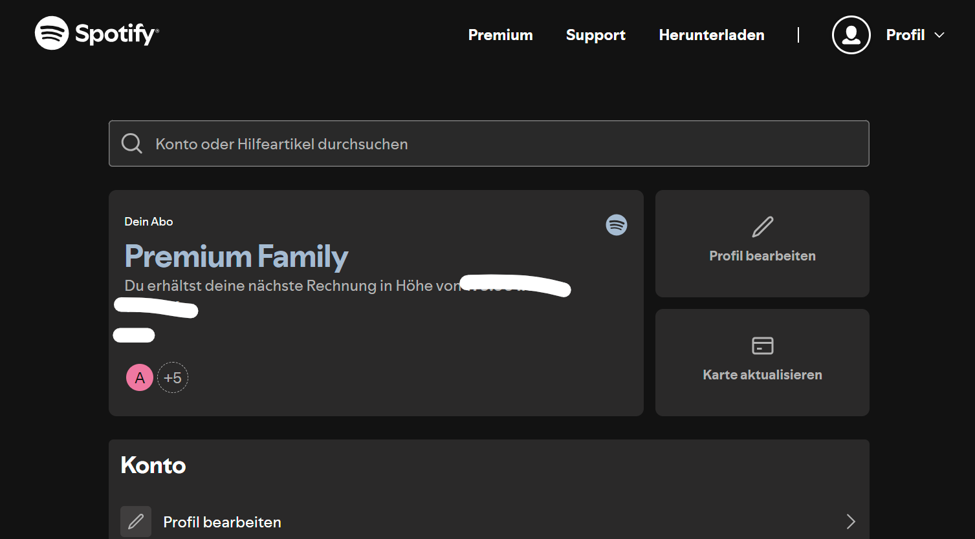The width and height of the screenshot is (975, 539).
Task: Open Karte aktualisieren card label
Action: tap(762, 375)
